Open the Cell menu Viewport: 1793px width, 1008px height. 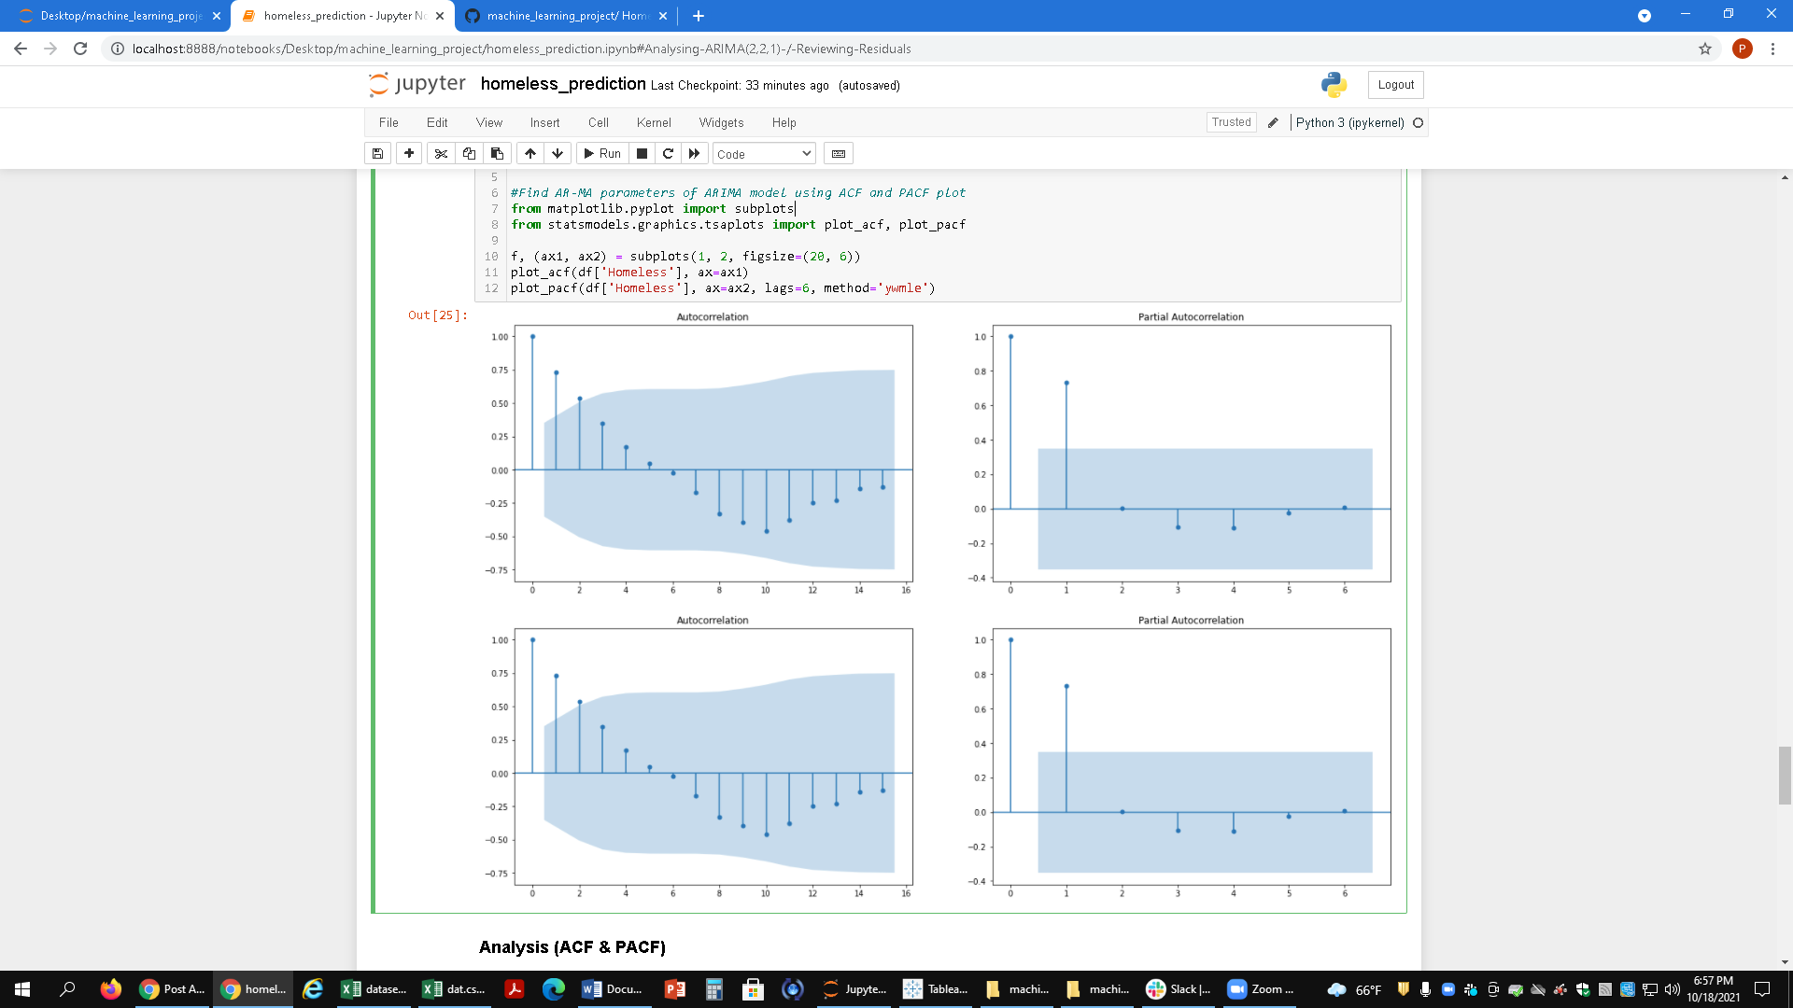(599, 122)
